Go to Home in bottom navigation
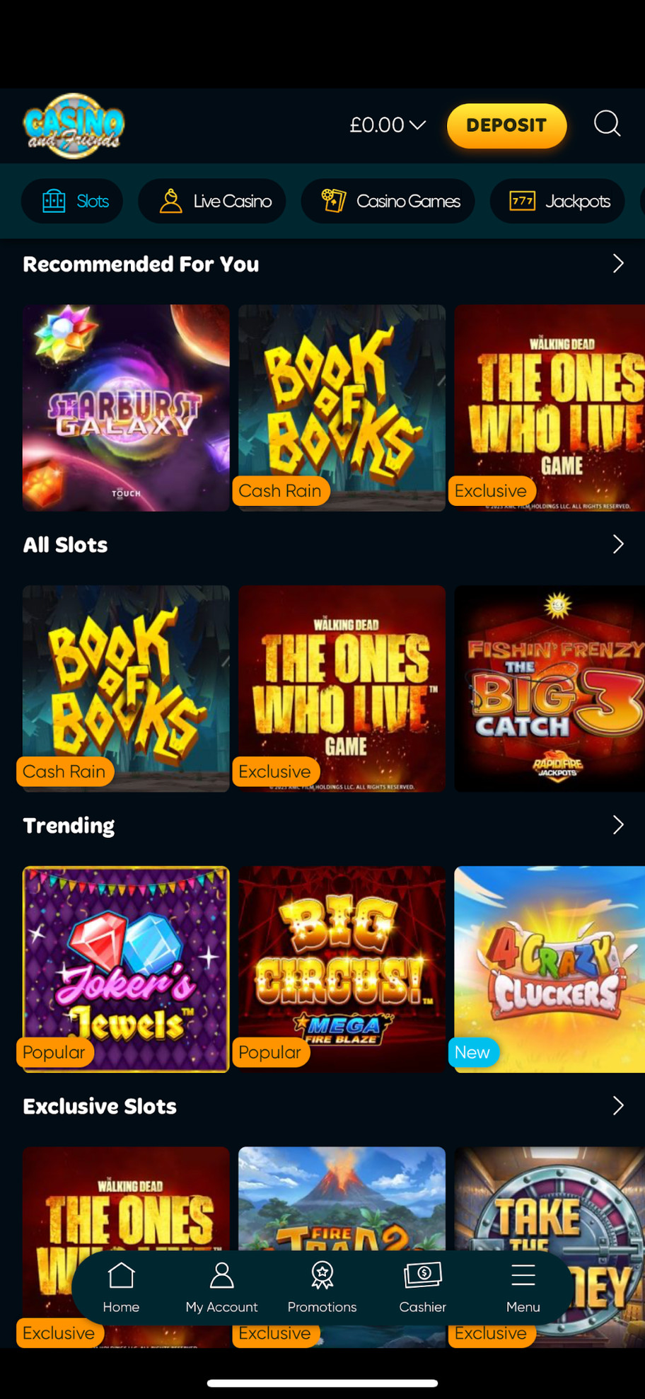The image size is (645, 1399). point(121,1287)
